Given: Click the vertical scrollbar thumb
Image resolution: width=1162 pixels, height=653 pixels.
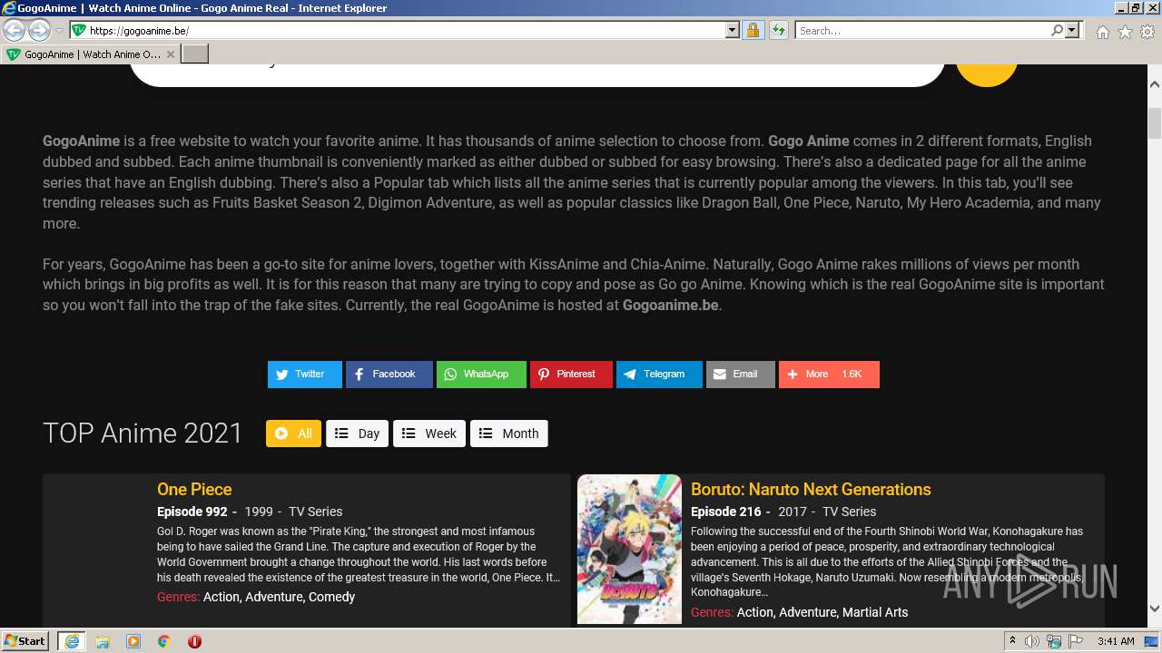Looking at the screenshot, I should click(1155, 122).
